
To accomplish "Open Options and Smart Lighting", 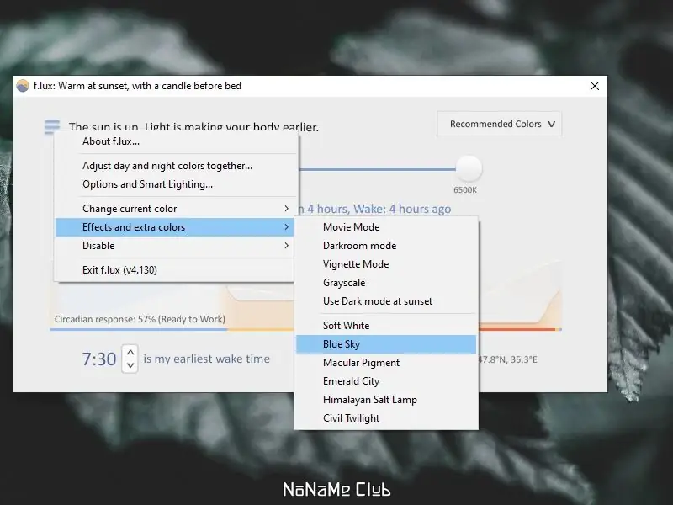I will pos(176,184).
